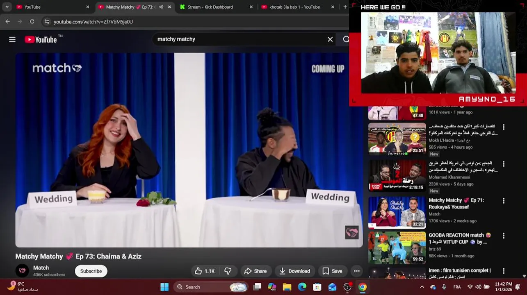Like the Chaima & Aziz video
Viewport: 527px width, 295px height.
(x=205, y=271)
